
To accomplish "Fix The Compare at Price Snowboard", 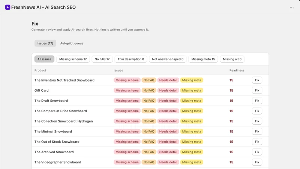I will [257, 111].
